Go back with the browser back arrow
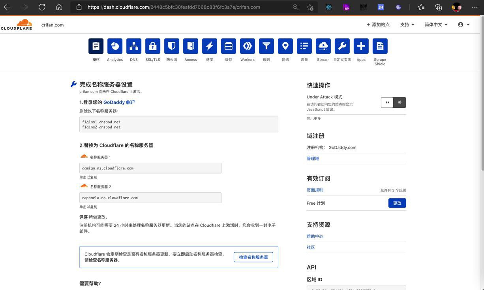 click(7, 7)
